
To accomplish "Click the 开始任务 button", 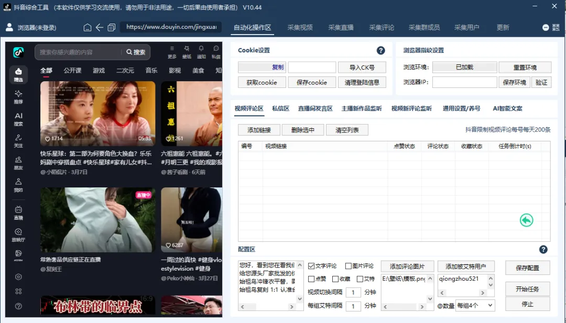I will pos(527,289).
